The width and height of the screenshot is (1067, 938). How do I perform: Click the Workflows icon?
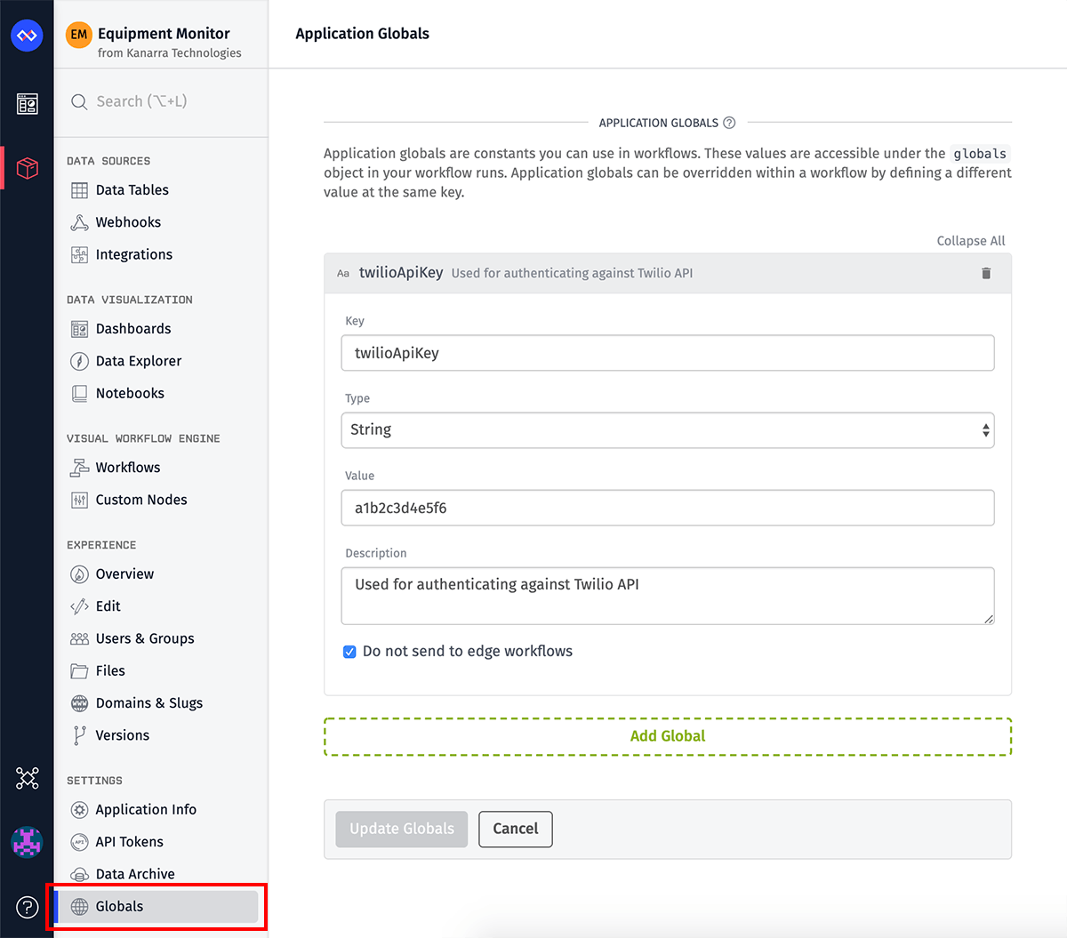coord(79,468)
